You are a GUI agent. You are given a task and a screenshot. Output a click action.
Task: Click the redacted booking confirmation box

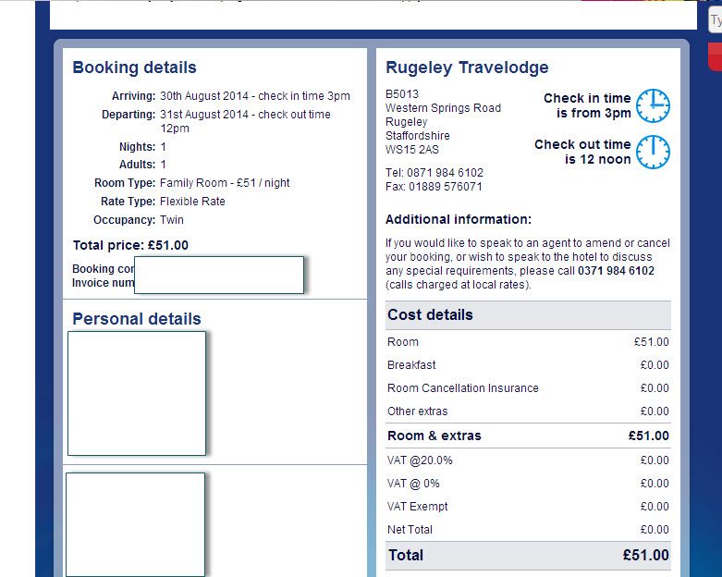[219, 275]
